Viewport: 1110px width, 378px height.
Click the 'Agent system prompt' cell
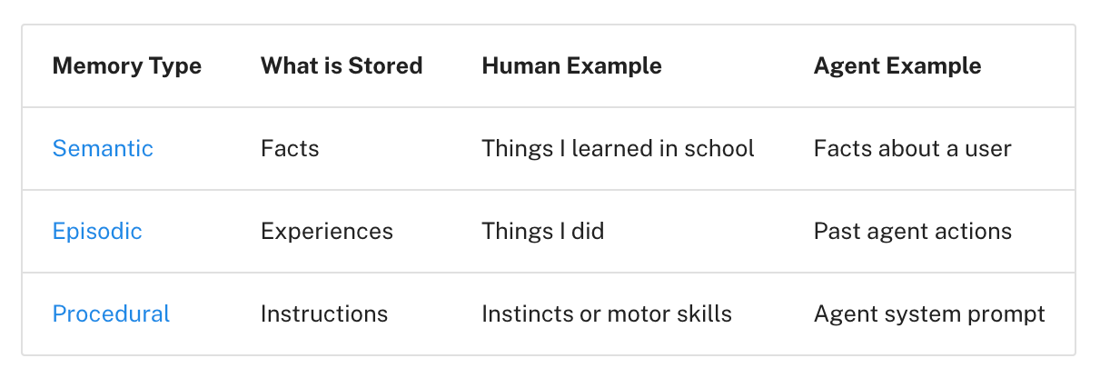[x=929, y=313]
